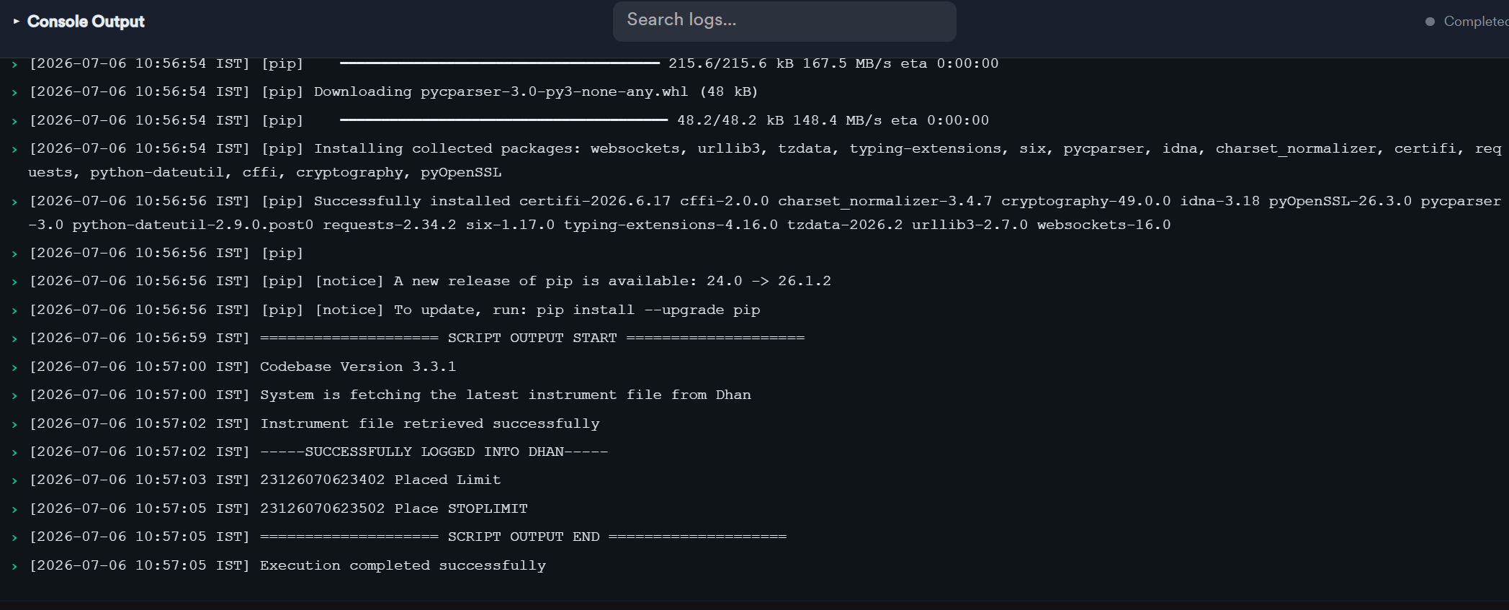The image size is (1509, 610).
Task: Click the chevron beside 'SCRIPT OUTPUT END'
Action: tap(14, 537)
